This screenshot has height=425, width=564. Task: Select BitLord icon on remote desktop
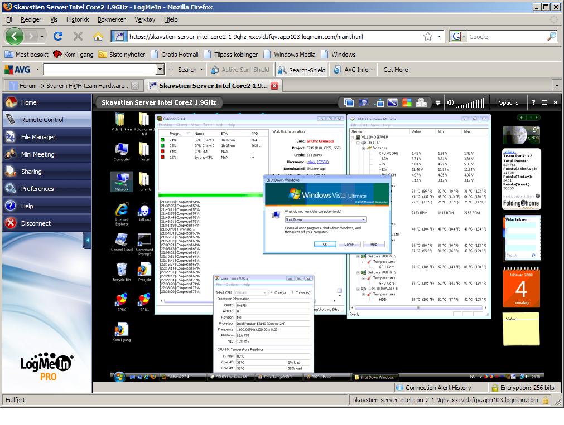click(x=144, y=212)
